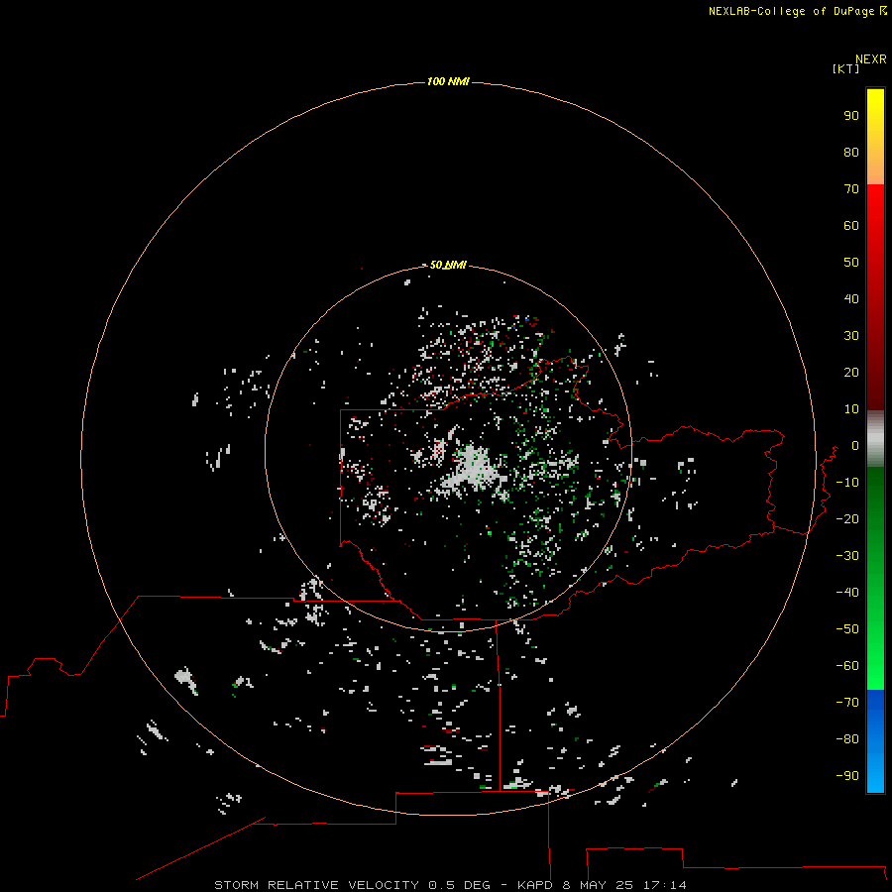Click the -50 value on the velocity scale
Image resolution: width=892 pixels, height=892 pixels.
(x=847, y=629)
